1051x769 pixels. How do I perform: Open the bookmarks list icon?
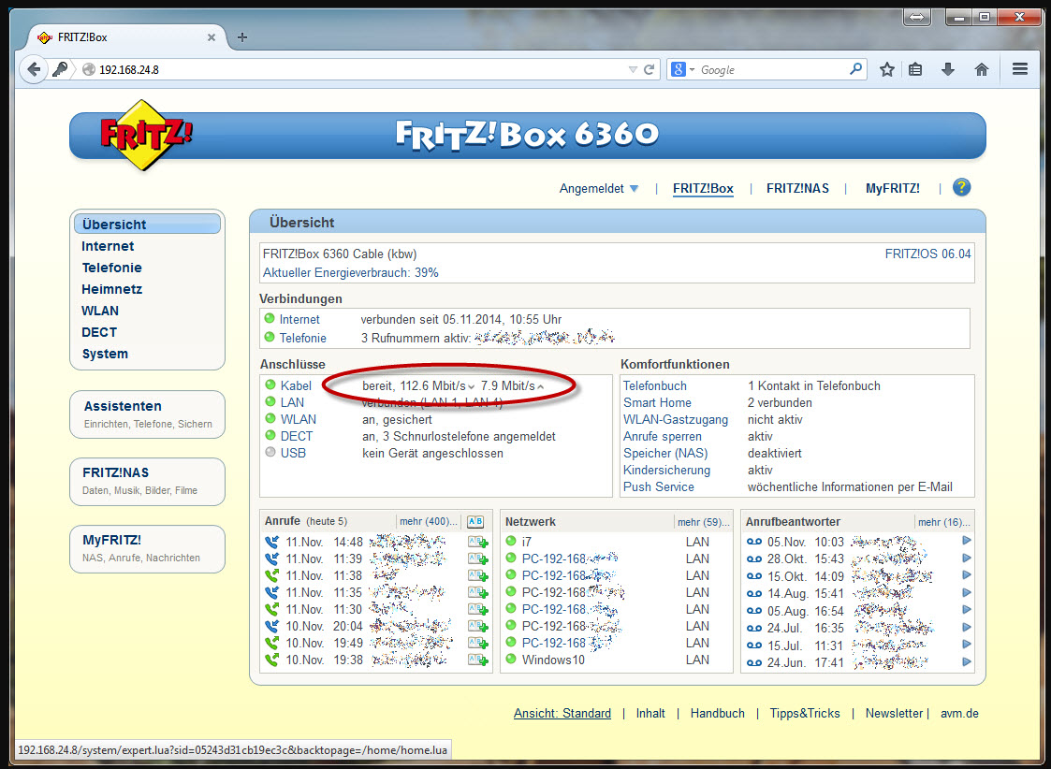click(x=915, y=69)
